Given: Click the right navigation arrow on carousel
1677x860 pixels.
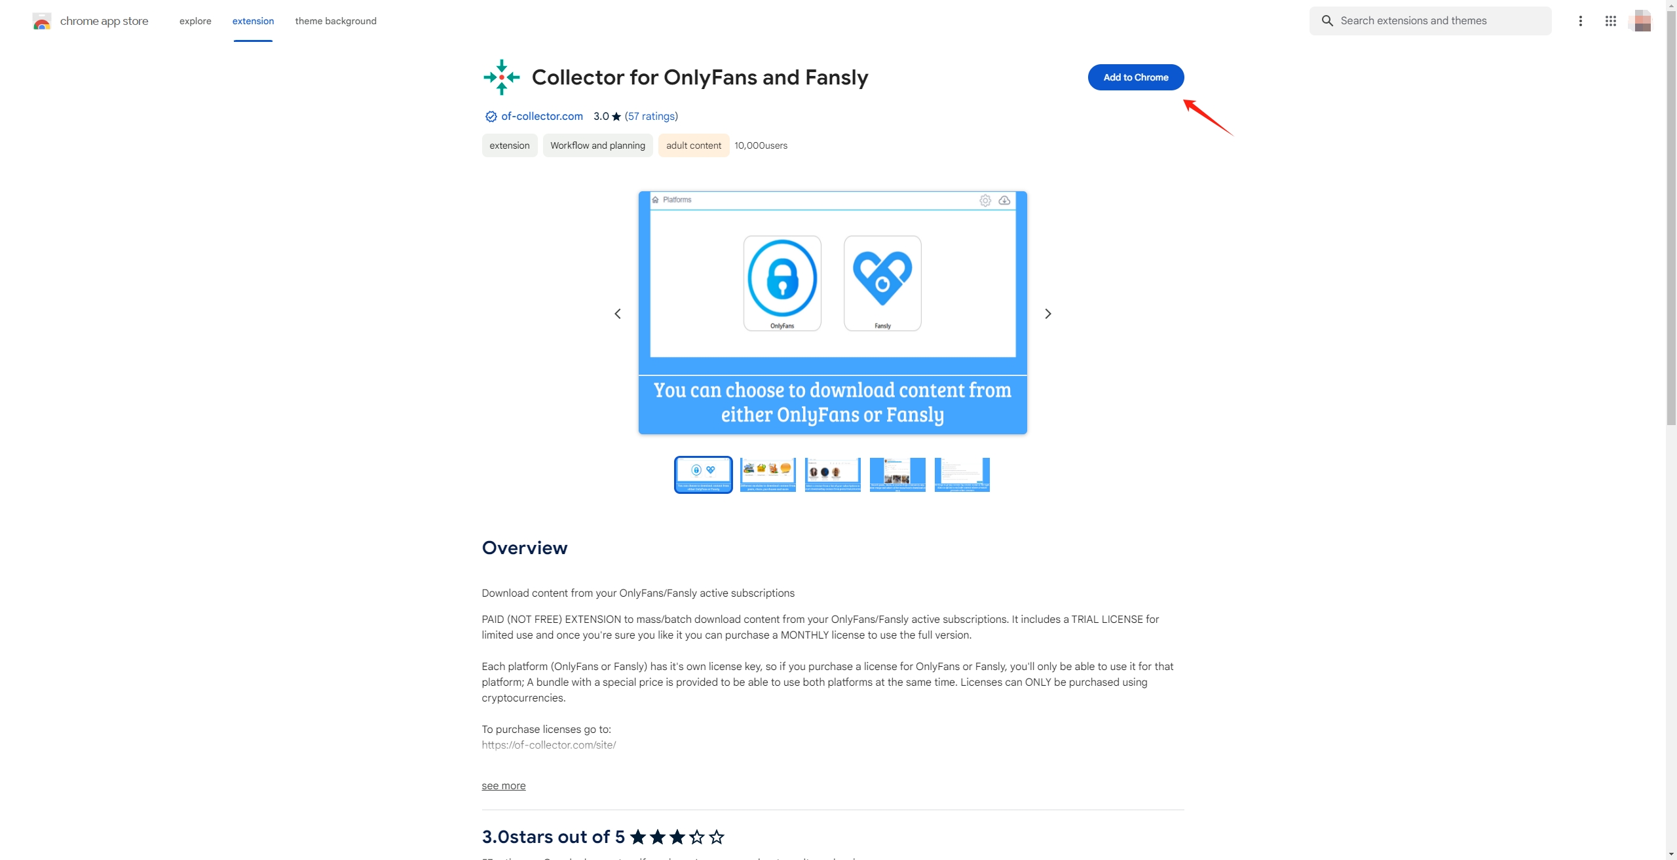Looking at the screenshot, I should (1047, 314).
